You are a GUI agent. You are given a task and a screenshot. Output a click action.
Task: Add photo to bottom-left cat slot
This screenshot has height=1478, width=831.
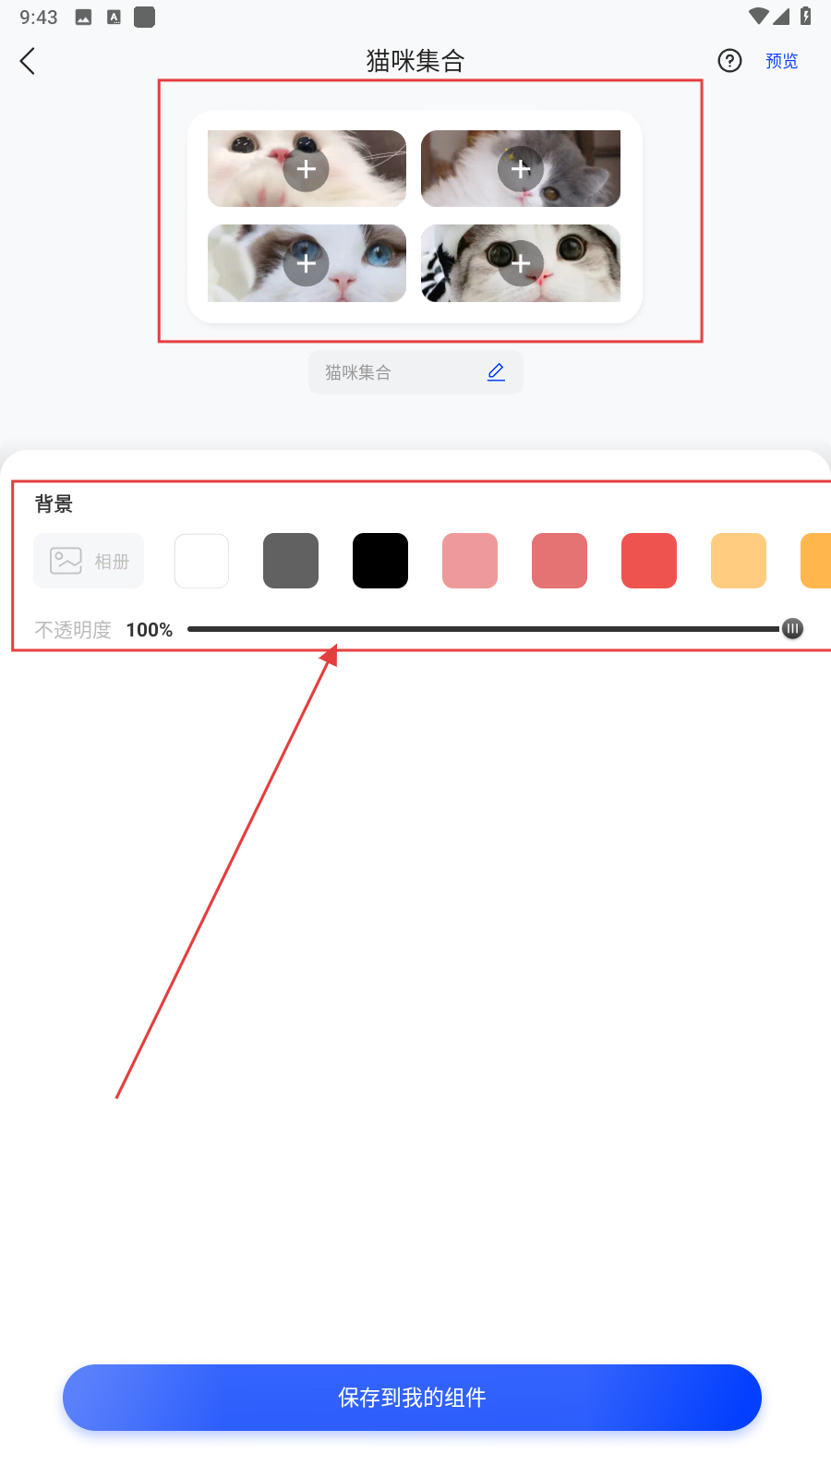click(307, 264)
